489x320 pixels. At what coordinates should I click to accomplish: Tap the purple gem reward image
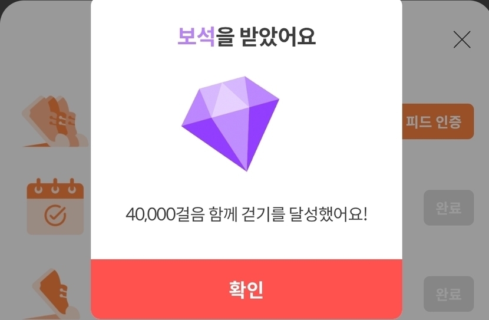pyautogui.click(x=230, y=124)
